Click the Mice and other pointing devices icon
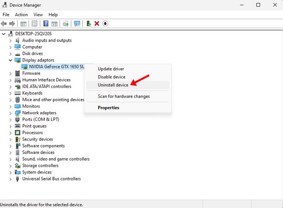 click(x=17, y=100)
